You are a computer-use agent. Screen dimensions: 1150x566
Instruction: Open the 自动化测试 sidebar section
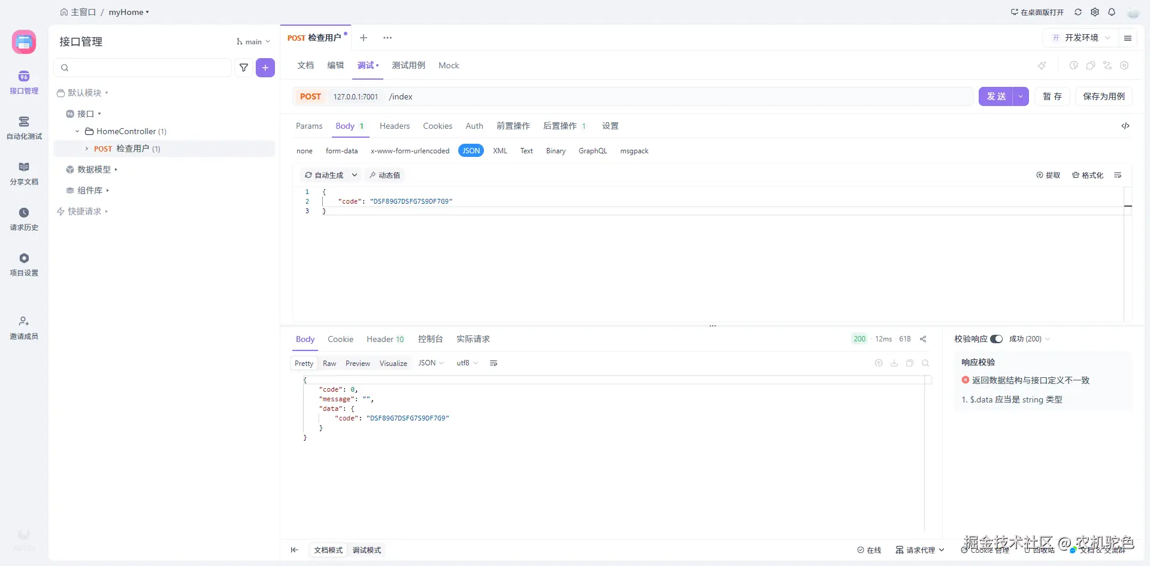coord(24,128)
